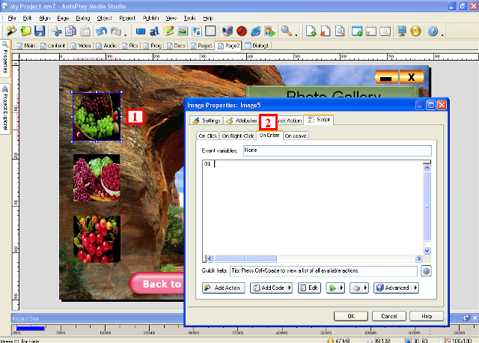Switch to the On Click event tab
The image size is (479, 343).
point(207,136)
